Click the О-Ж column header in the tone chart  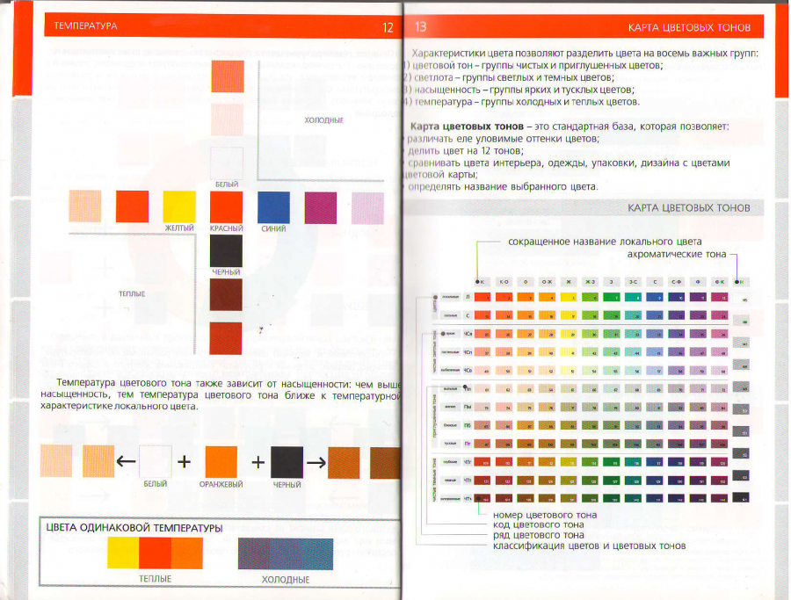coord(547,282)
